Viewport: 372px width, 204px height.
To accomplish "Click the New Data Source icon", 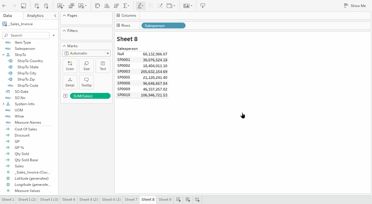I will pos(37,6).
